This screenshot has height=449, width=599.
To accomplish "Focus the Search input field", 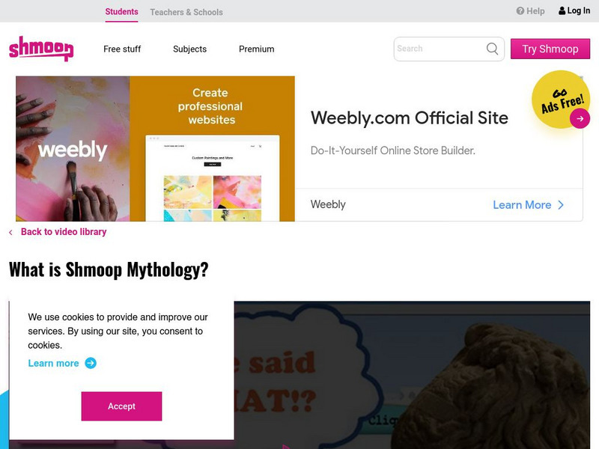I will click(x=440, y=49).
